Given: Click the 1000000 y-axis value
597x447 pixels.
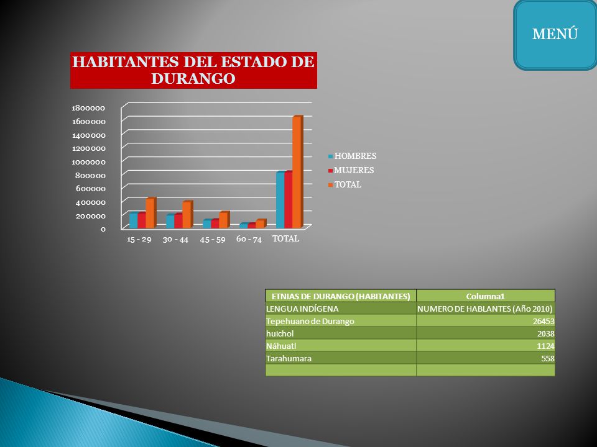Looking at the screenshot, I should coord(89,162).
